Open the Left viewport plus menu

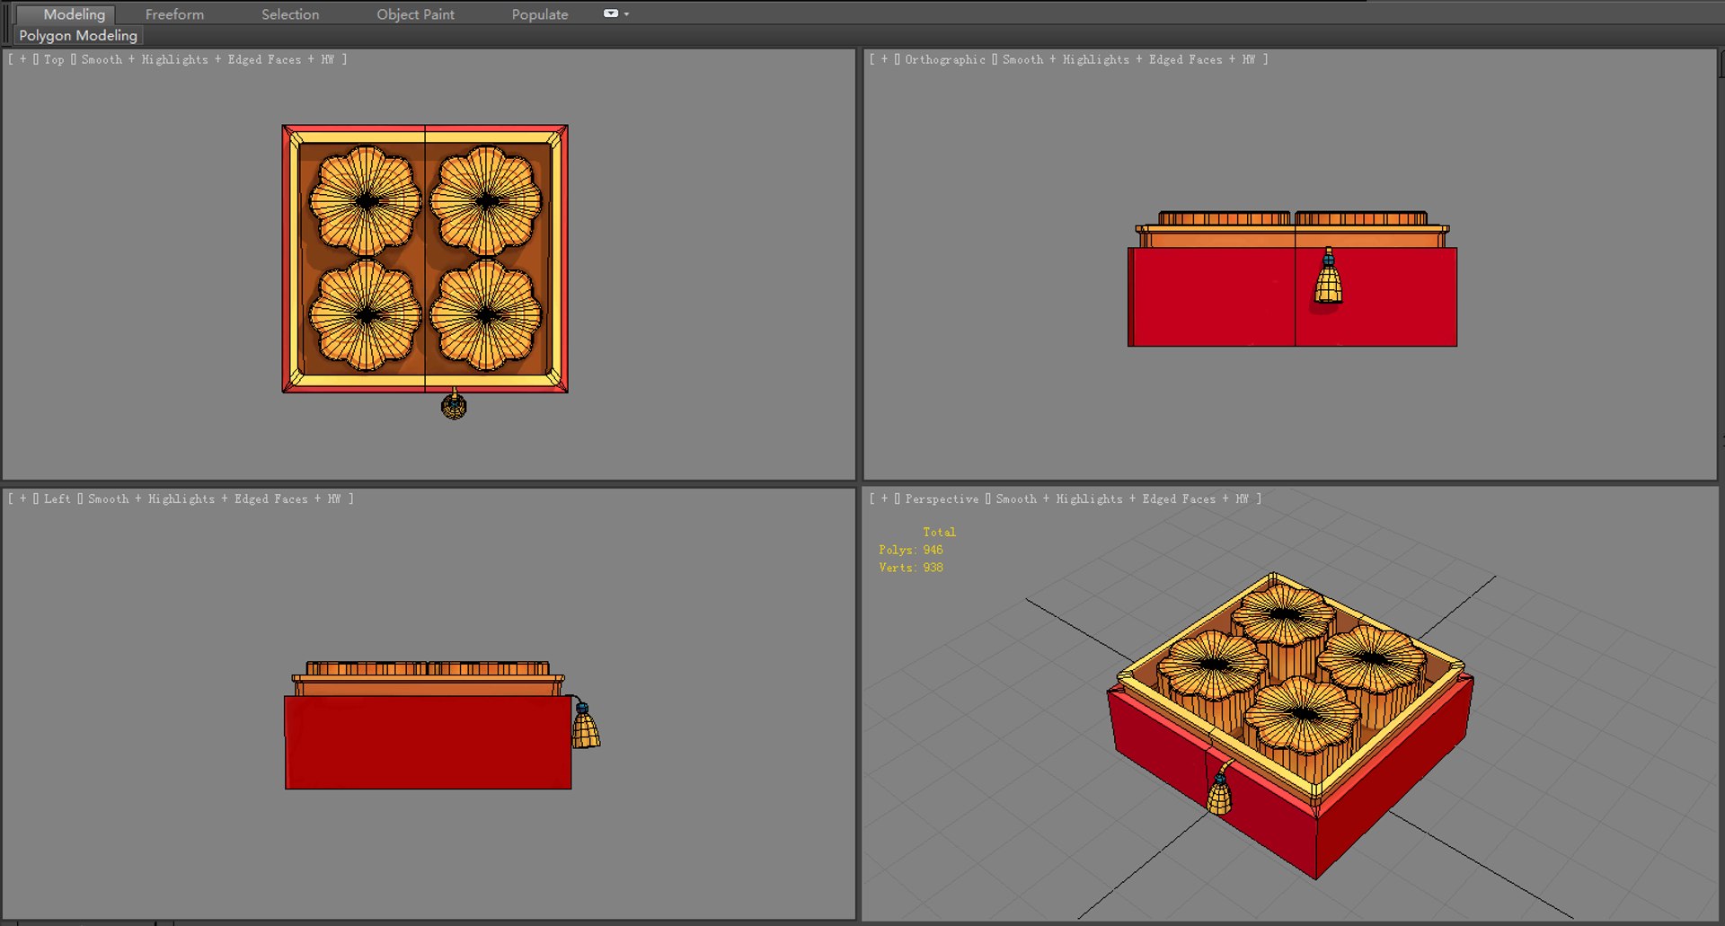click(x=23, y=498)
